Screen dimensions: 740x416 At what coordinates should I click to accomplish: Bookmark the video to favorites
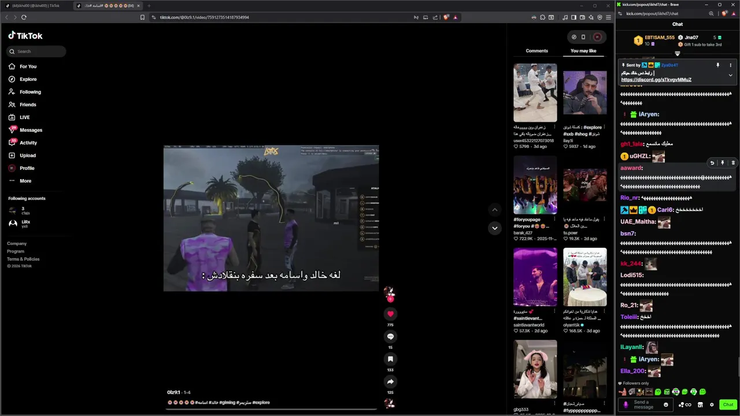pyautogui.click(x=390, y=359)
